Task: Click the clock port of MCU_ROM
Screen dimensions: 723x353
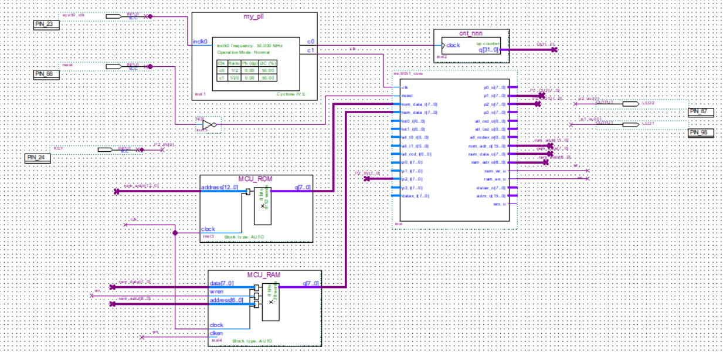Action: pyautogui.click(x=208, y=229)
